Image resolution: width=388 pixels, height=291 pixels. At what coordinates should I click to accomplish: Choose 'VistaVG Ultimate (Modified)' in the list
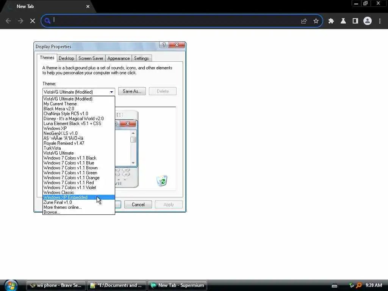point(79,99)
